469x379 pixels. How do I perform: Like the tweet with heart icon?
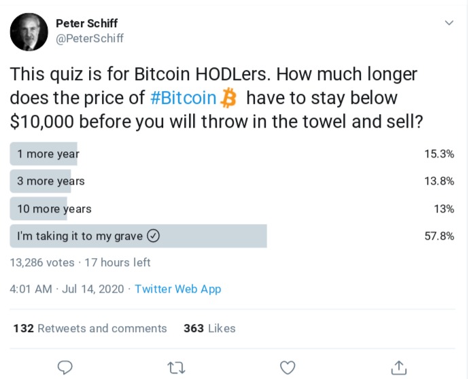coord(288,367)
